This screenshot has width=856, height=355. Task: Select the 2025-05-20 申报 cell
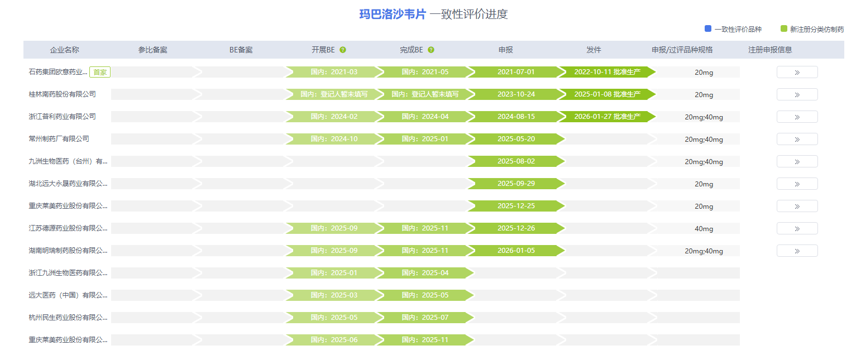click(516, 139)
